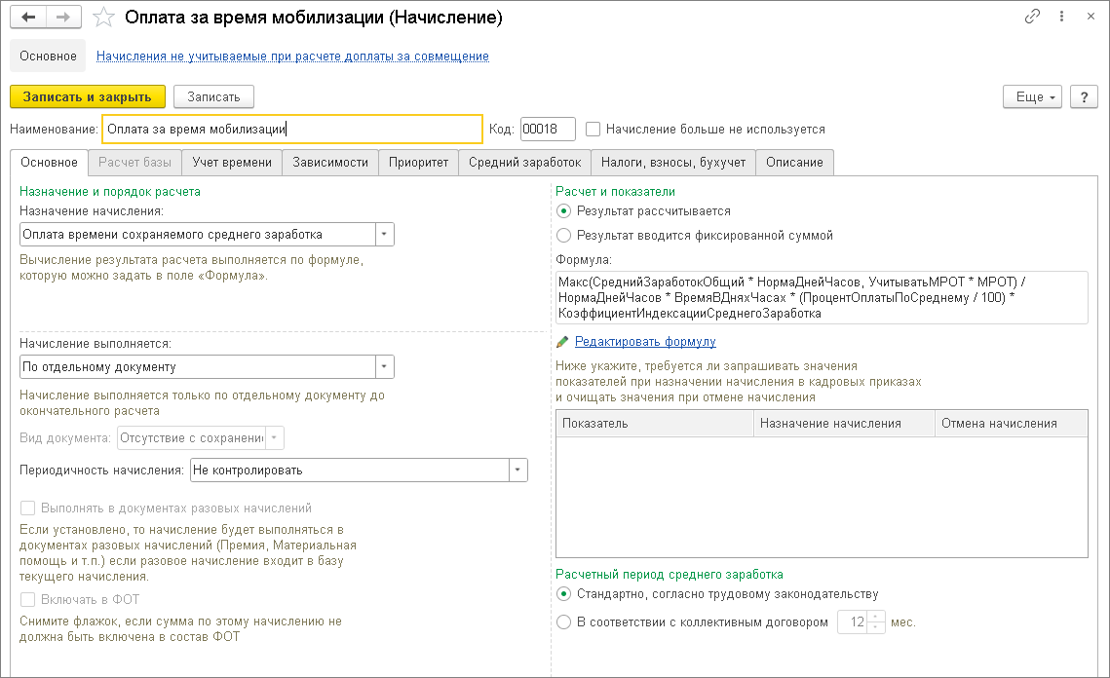Switch to 'Средний заработок' tab

click(523, 162)
